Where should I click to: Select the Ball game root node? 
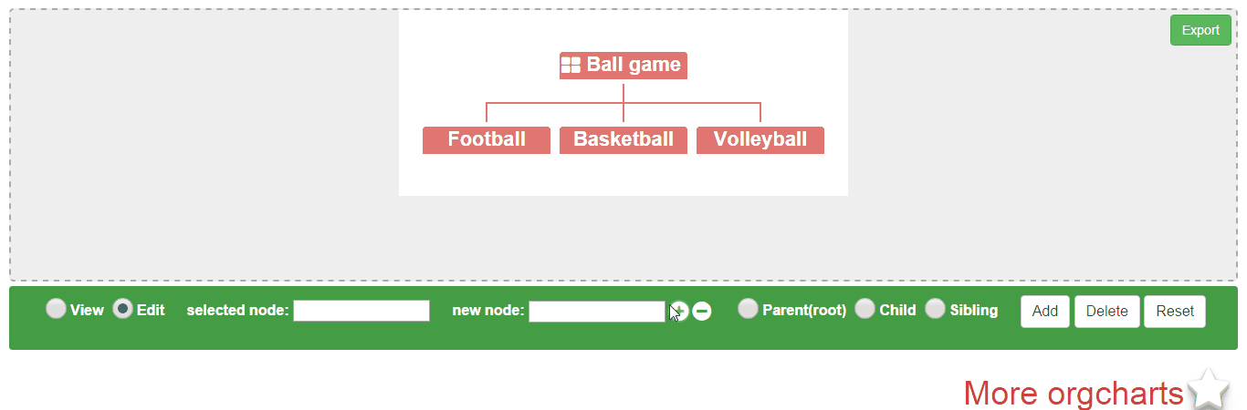623,66
